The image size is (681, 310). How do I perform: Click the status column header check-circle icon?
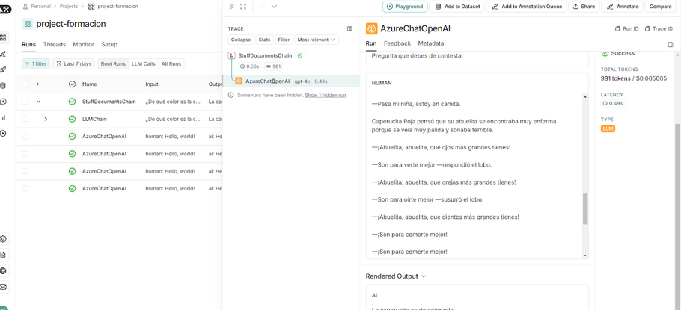coord(72,84)
